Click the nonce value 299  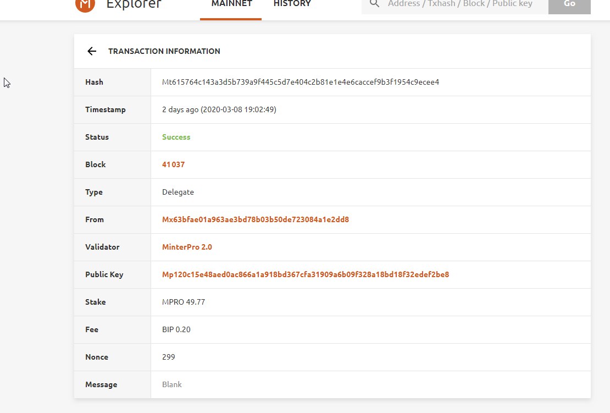(x=168, y=357)
